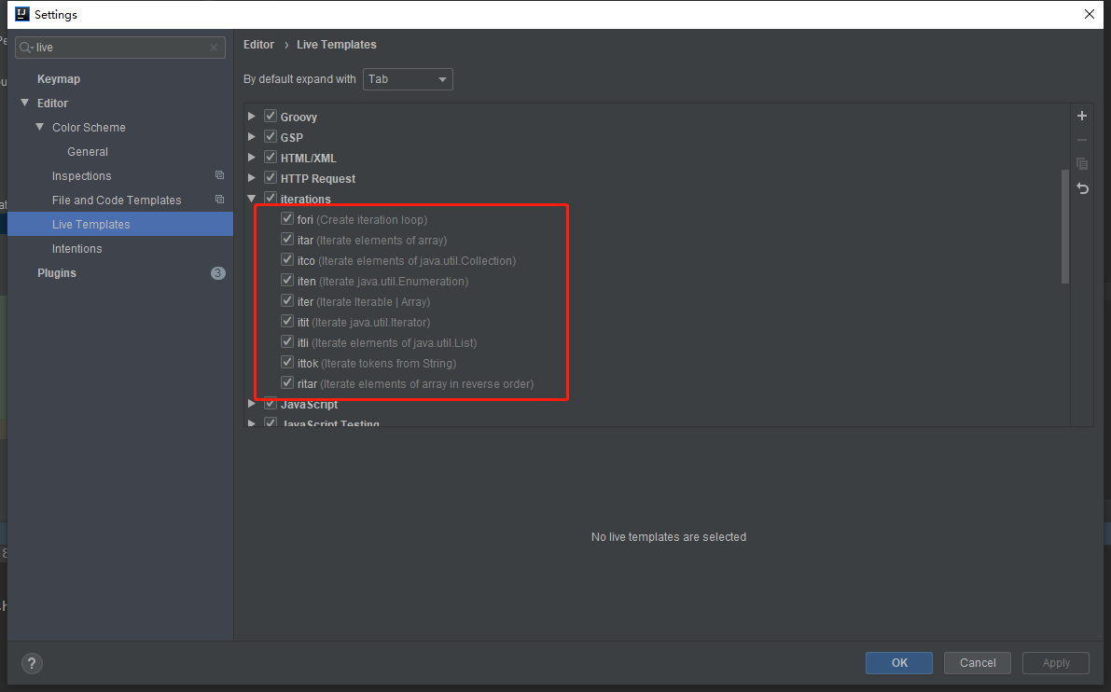Click the Plugins badge showing 3
1111x692 pixels.
218,272
